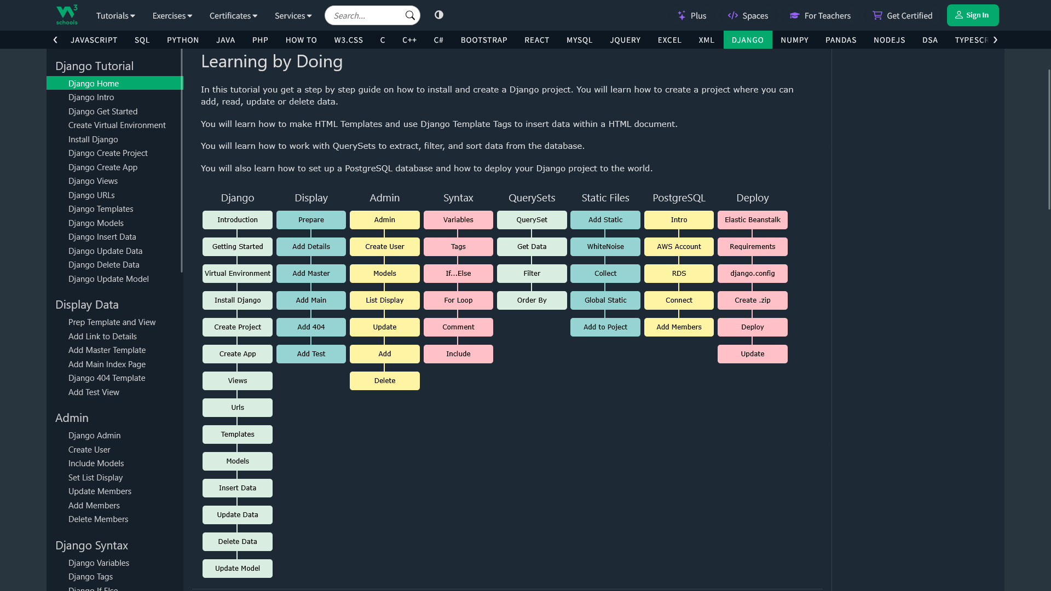Viewport: 1051px width, 591px height.
Task: Toggle dark mode contrast icon
Action: (x=439, y=15)
